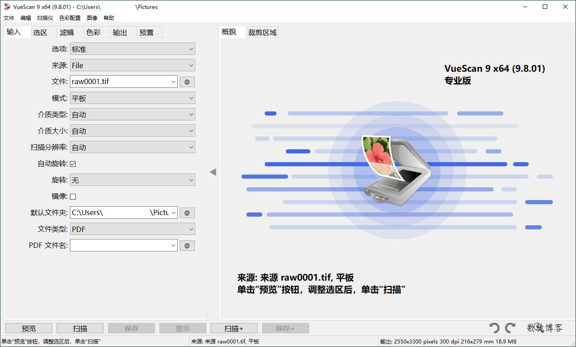The height and width of the screenshot is (347, 576).
Task: Switch to the 输出 tab
Action: tap(123, 32)
